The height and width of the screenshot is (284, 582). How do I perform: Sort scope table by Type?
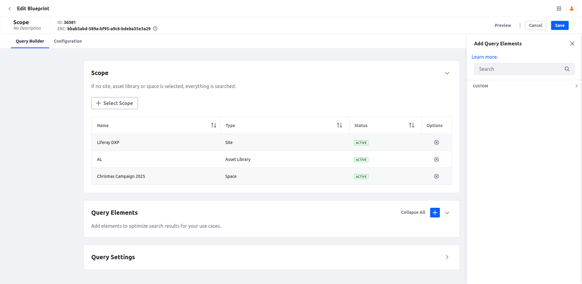click(339, 125)
